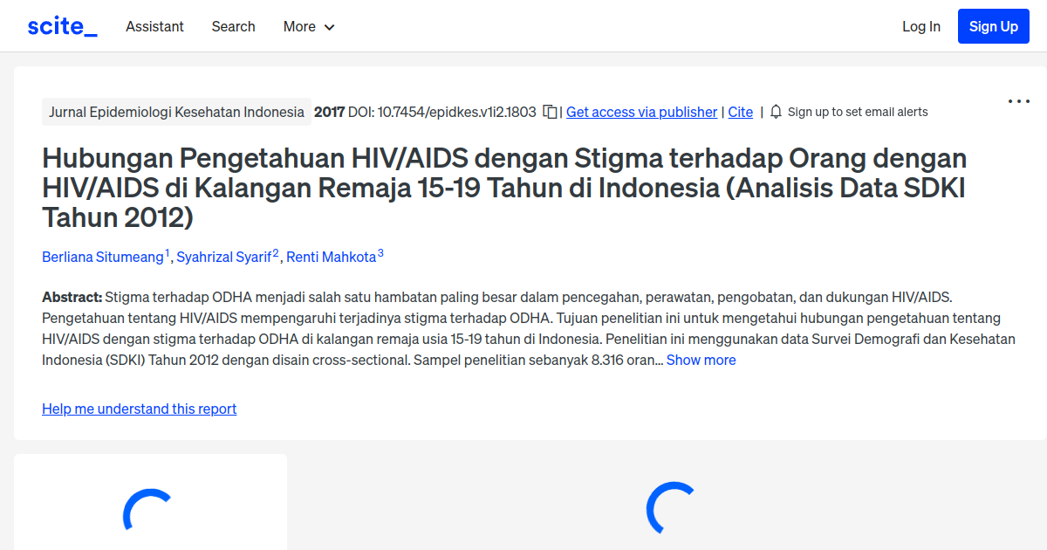This screenshot has width=1047, height=550.
Task: Click the Cite link
Action: [x=740, y=112]
